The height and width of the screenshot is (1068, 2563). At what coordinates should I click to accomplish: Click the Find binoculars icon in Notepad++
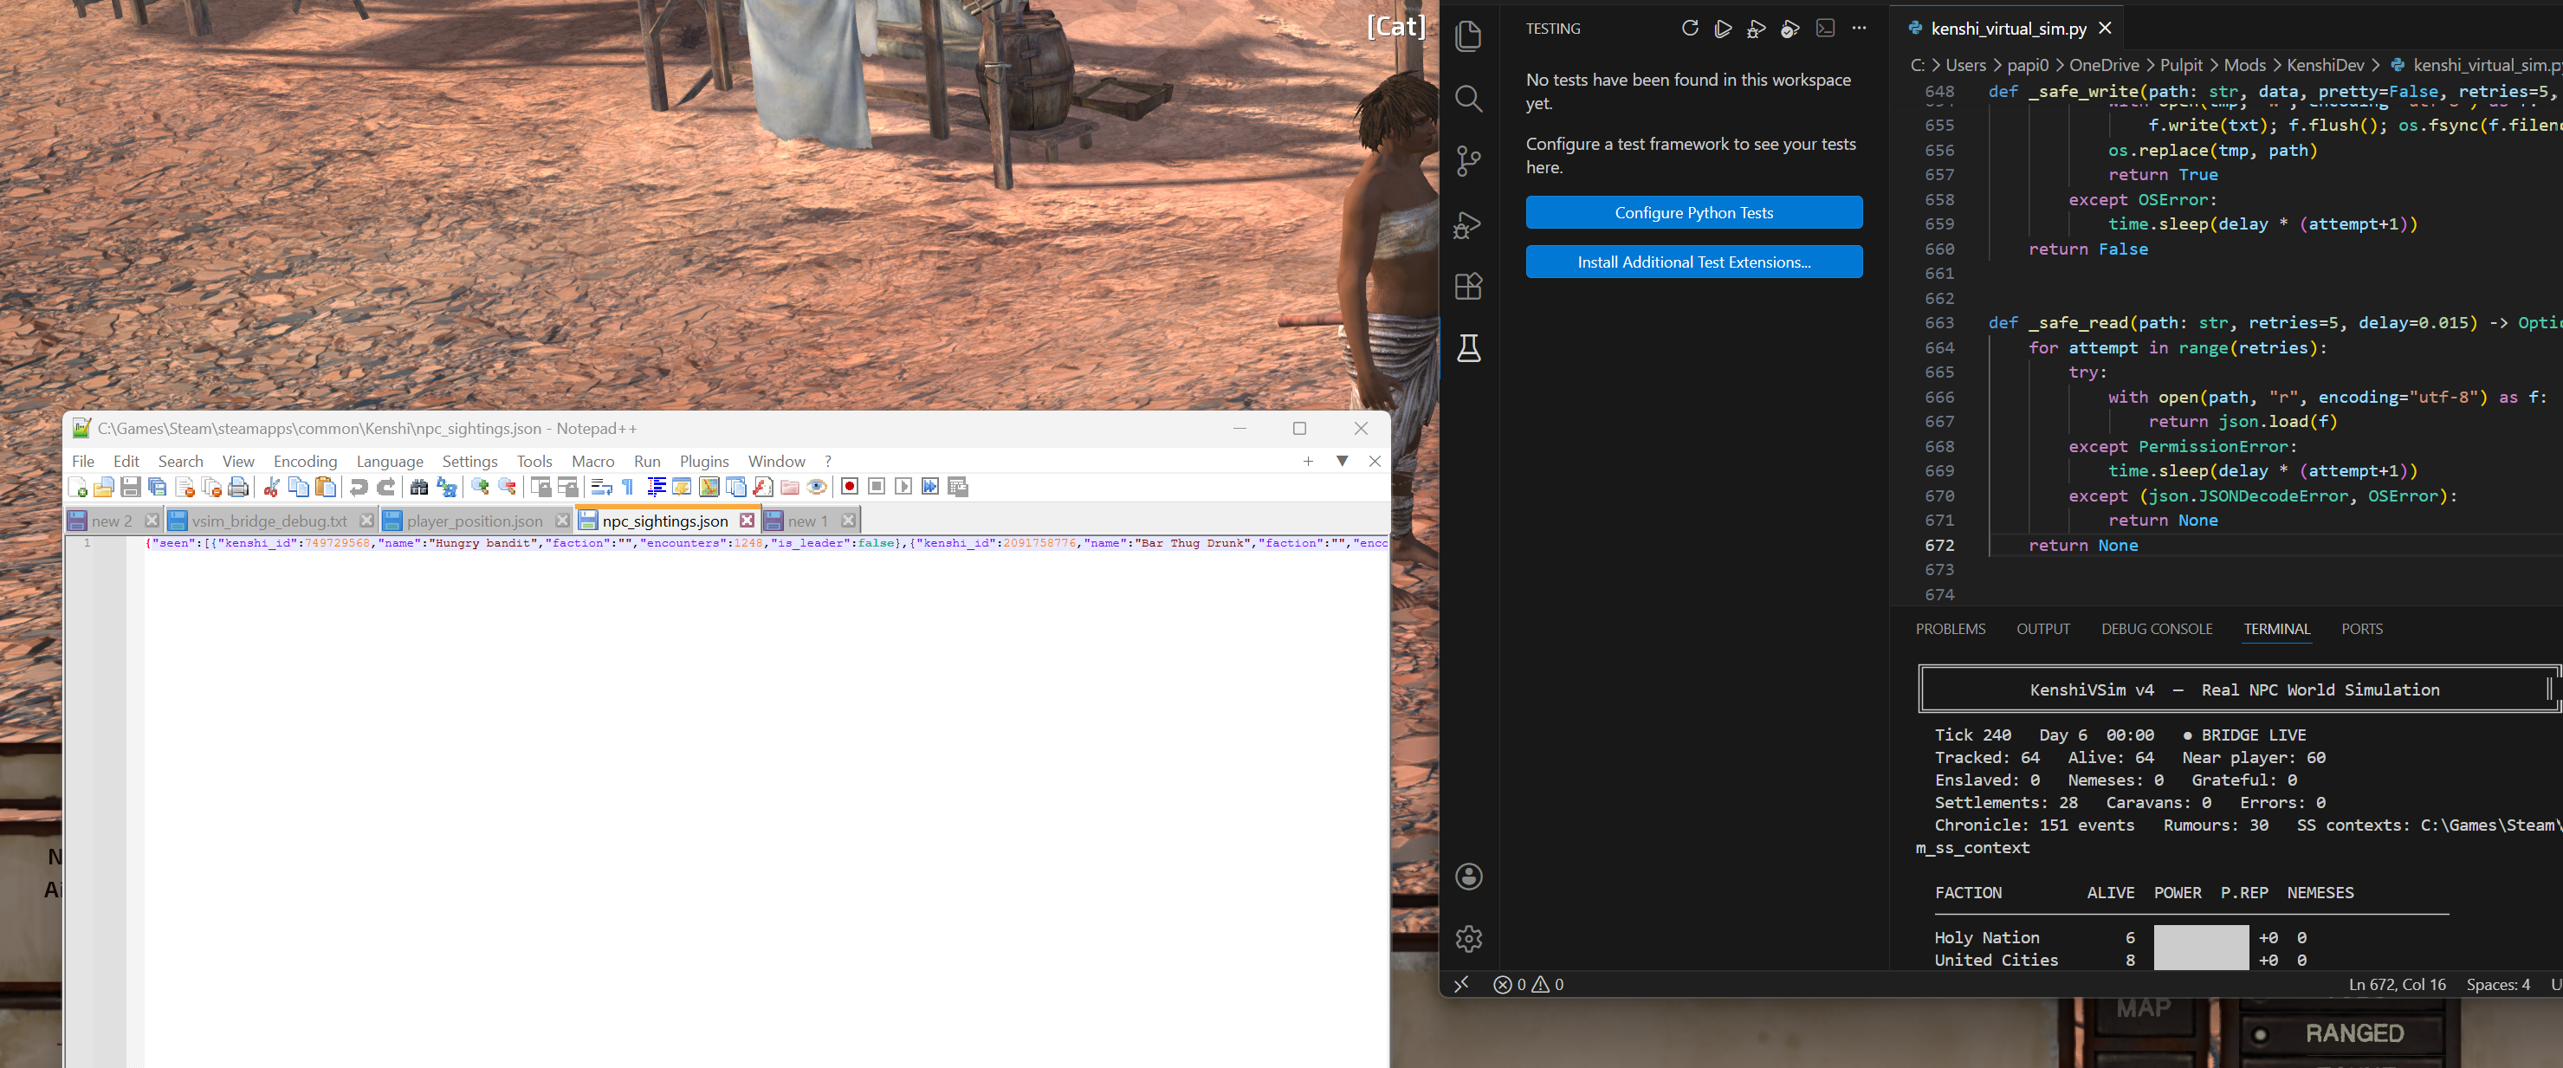pyautogui.click(x=419, y=487)
